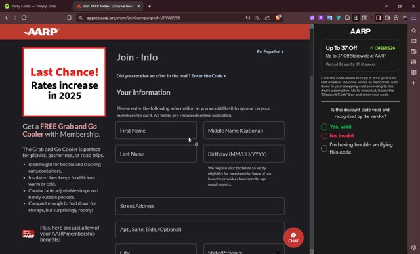Viewport: 420px width, 254px height.
Task: Open the green shield extension icon
Action: tap(339, 18)
